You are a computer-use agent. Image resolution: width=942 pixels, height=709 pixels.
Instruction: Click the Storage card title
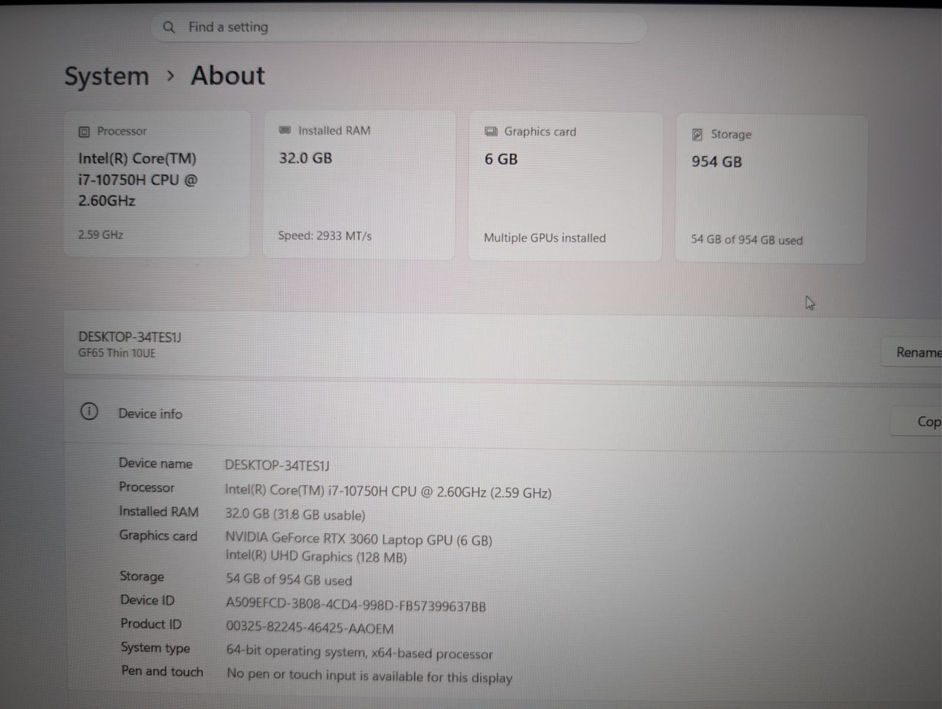click(x=731, y=134)
